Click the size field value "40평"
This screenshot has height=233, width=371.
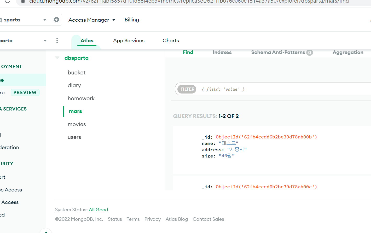click(227, 156)
